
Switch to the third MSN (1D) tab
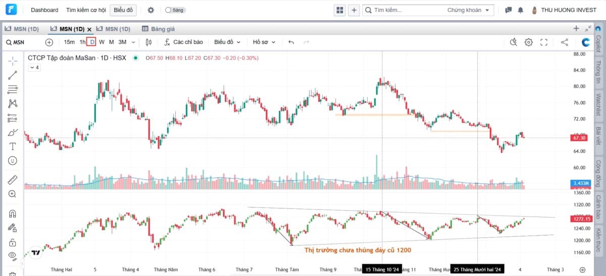[113, 29]
